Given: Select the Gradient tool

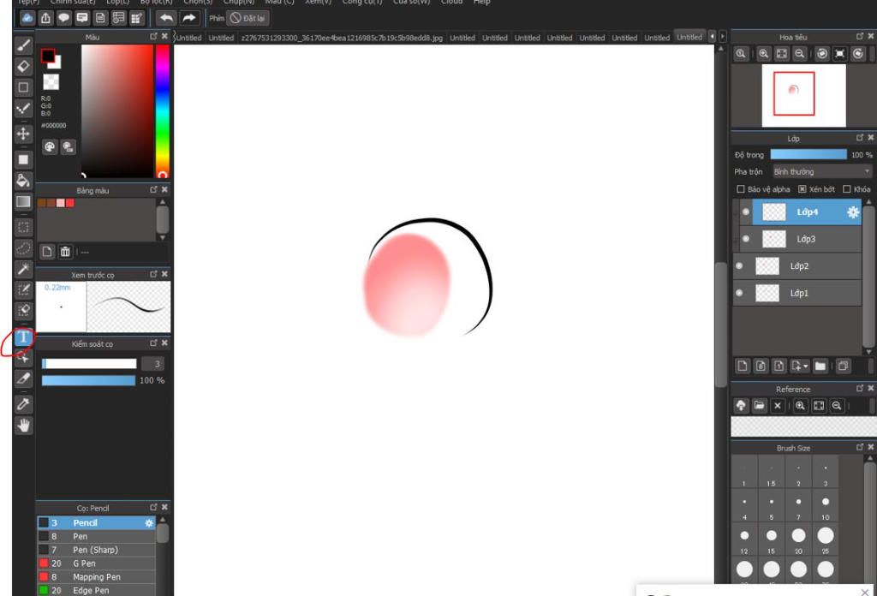Looking at the screenshot, I should (23, 201).
